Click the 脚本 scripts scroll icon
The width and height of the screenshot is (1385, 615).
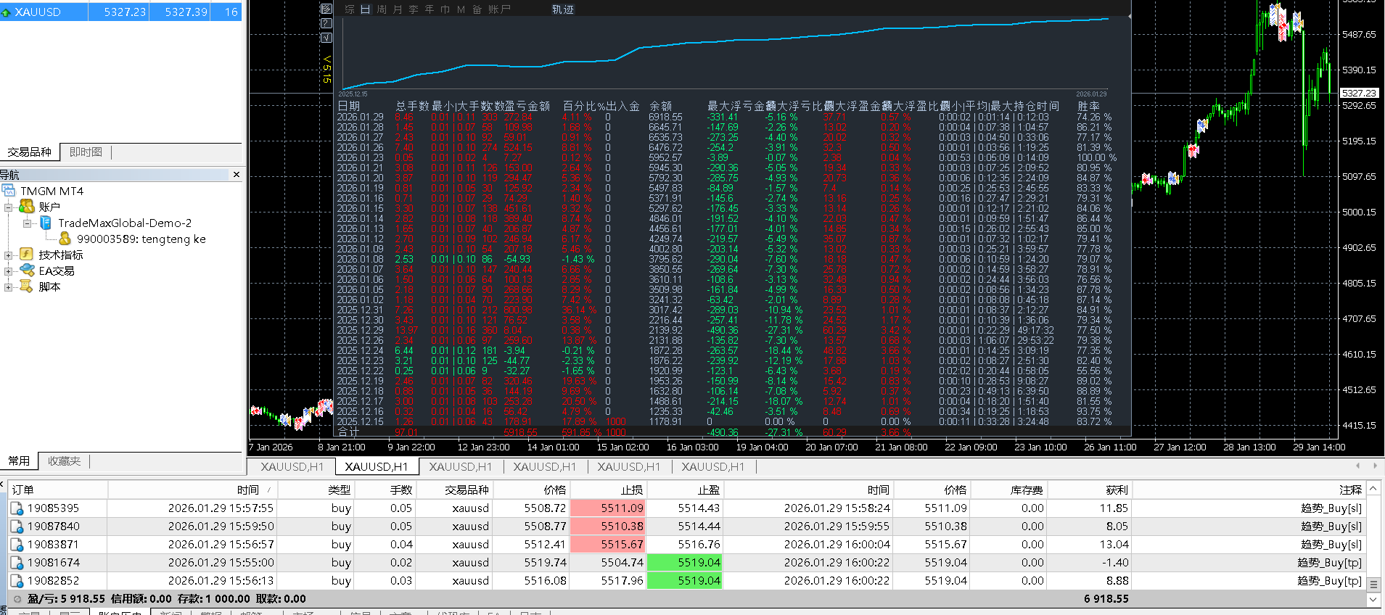tap(27, 286)
